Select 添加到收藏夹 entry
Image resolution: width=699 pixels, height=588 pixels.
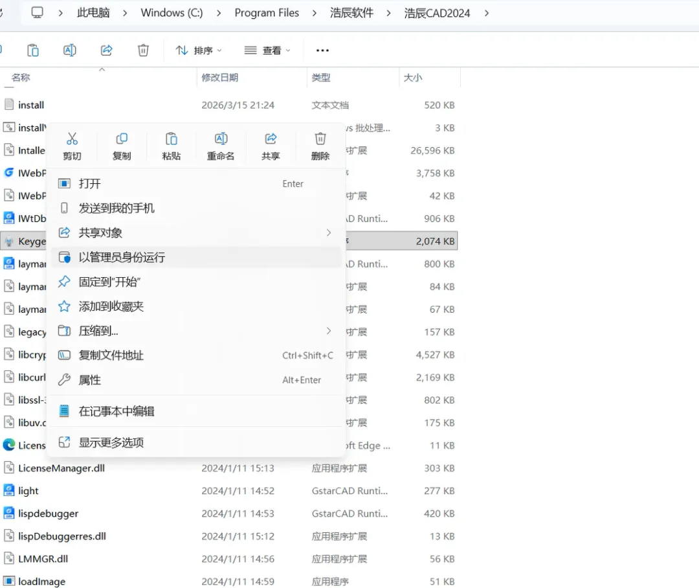[x=196, y=306]
